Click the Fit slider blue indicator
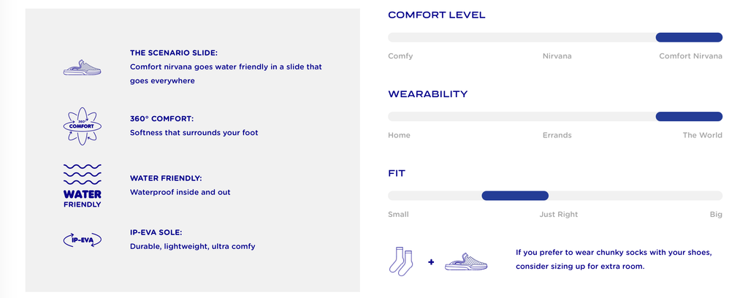 tap(515, 195)
